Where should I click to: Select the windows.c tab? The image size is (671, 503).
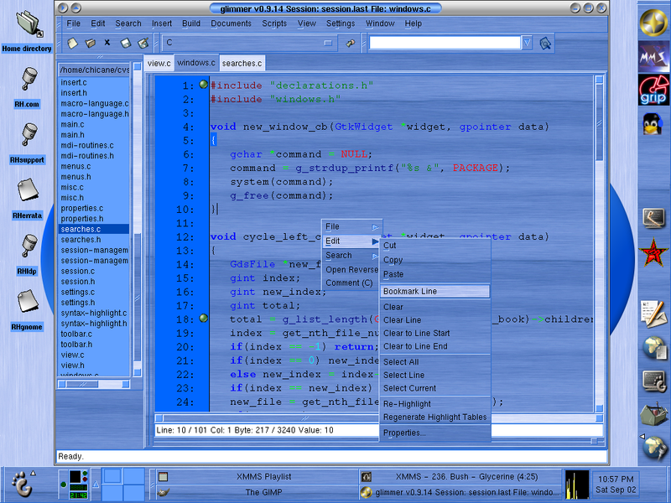tap(196, 62)
